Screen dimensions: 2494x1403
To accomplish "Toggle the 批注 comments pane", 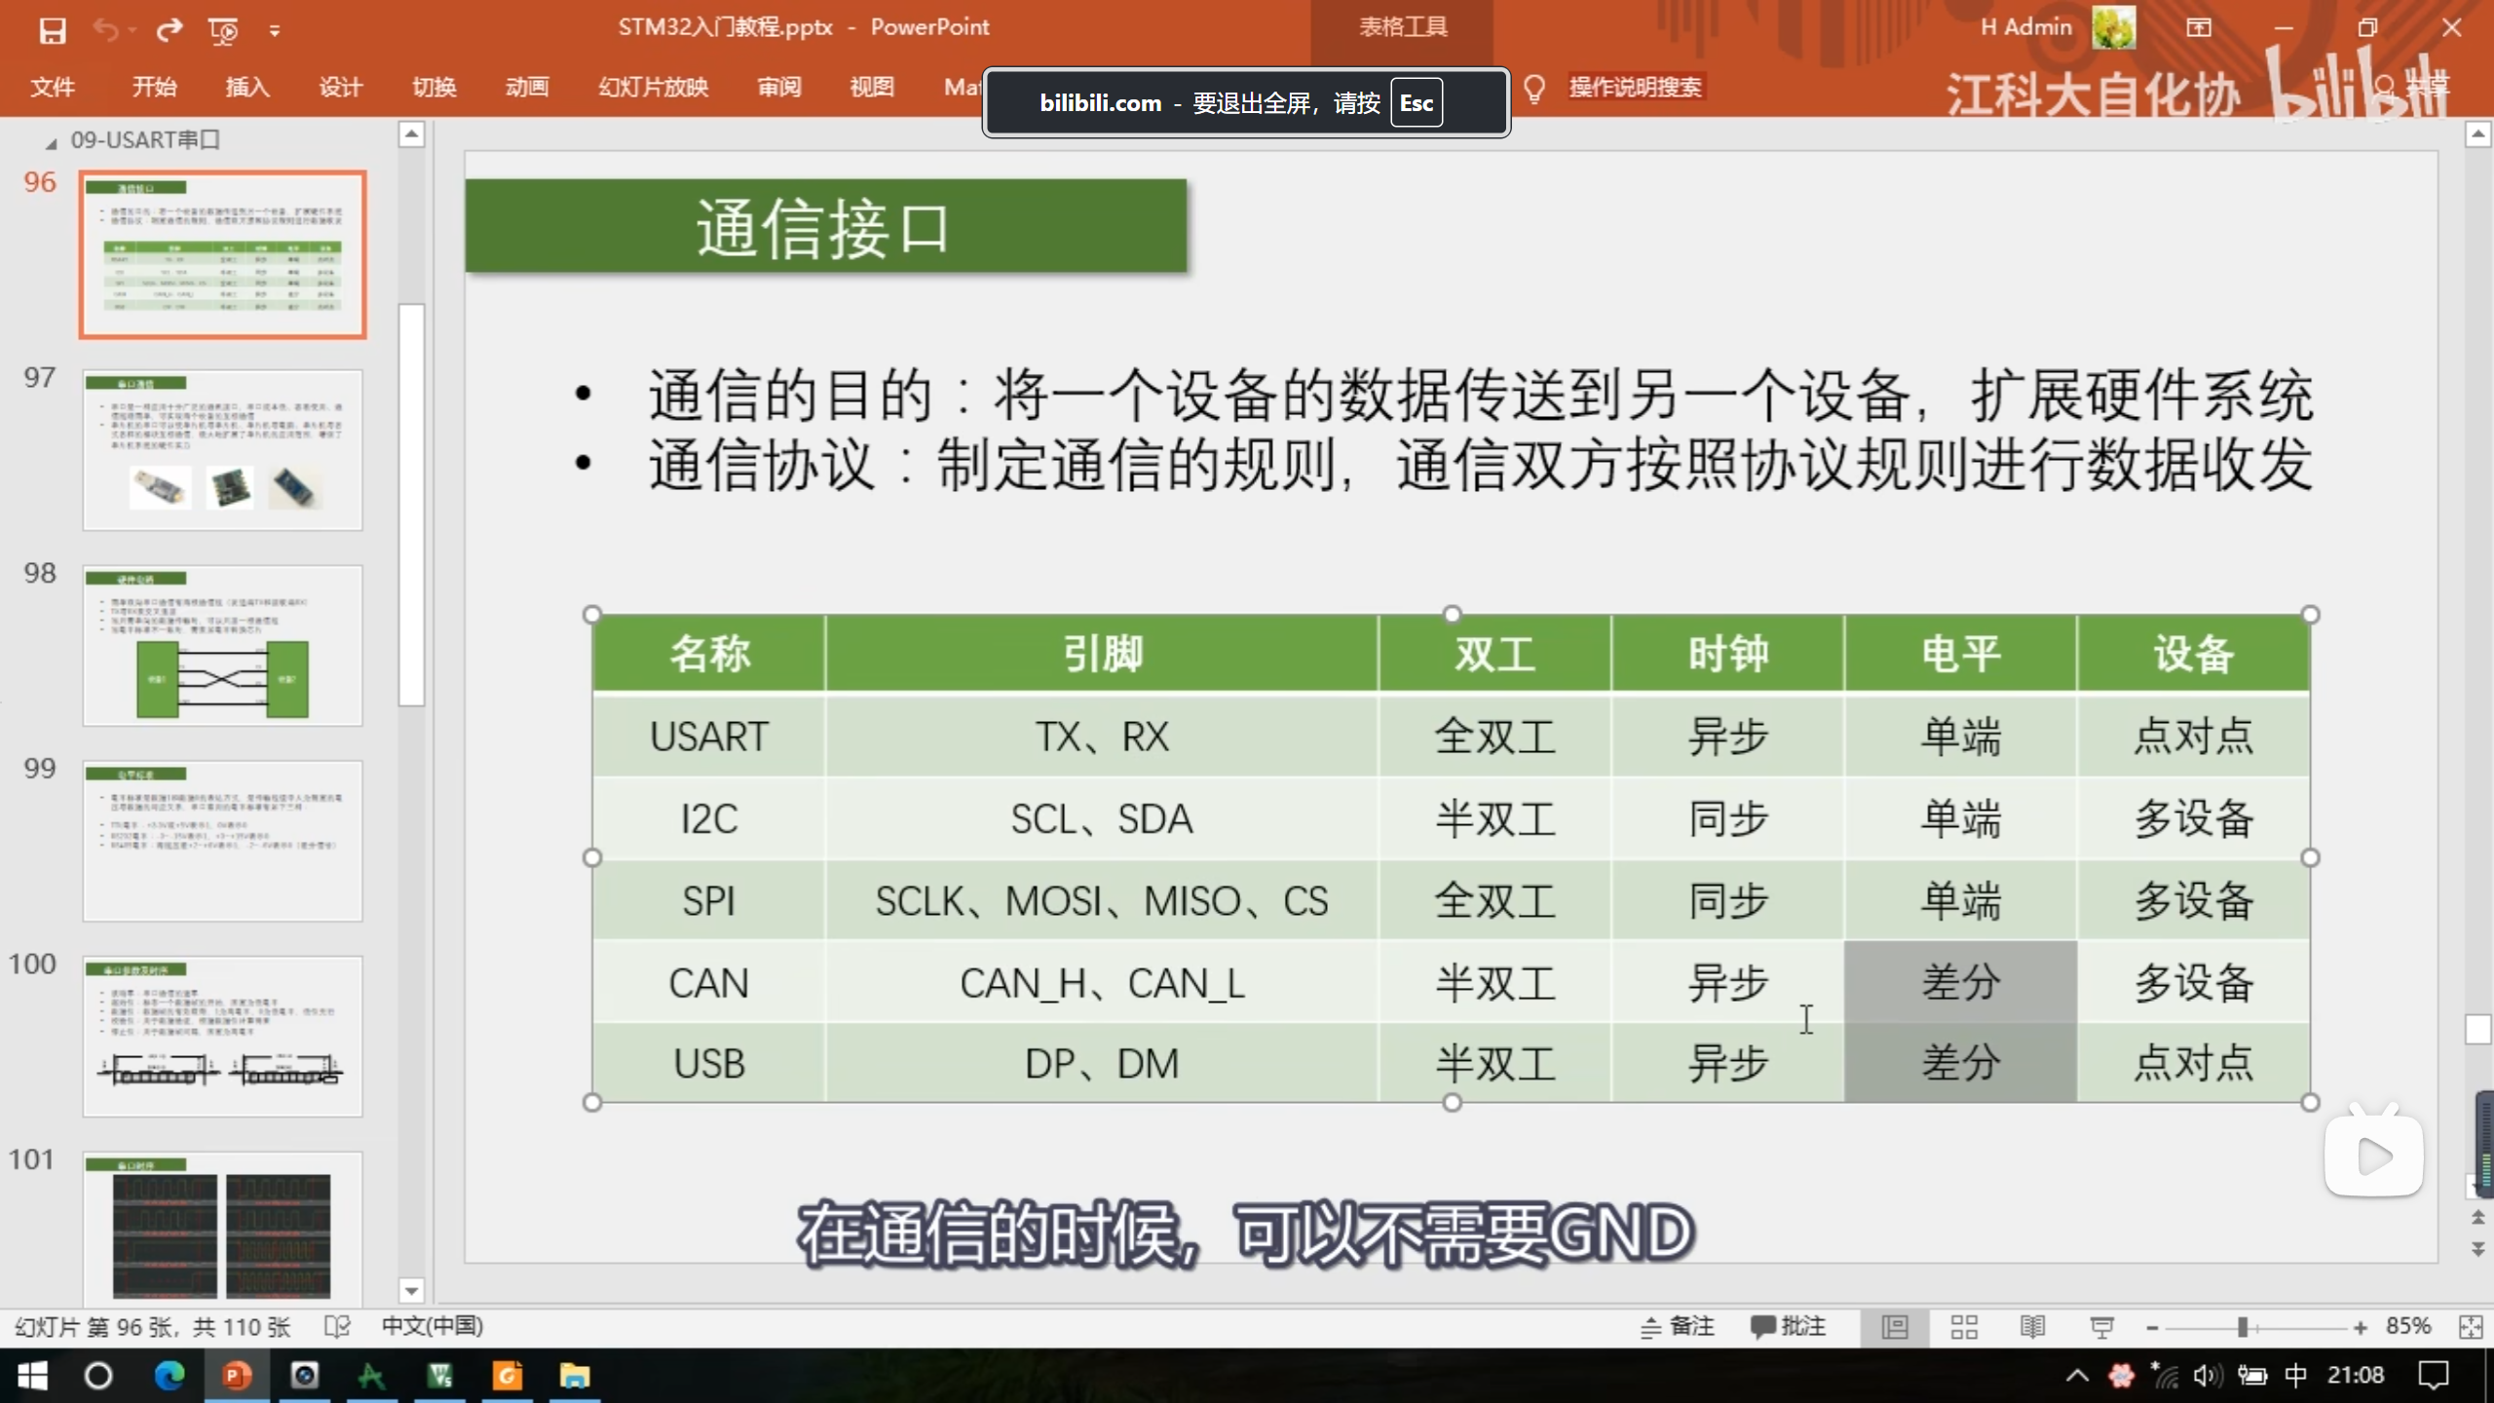I will [x=1789, y=1327].
